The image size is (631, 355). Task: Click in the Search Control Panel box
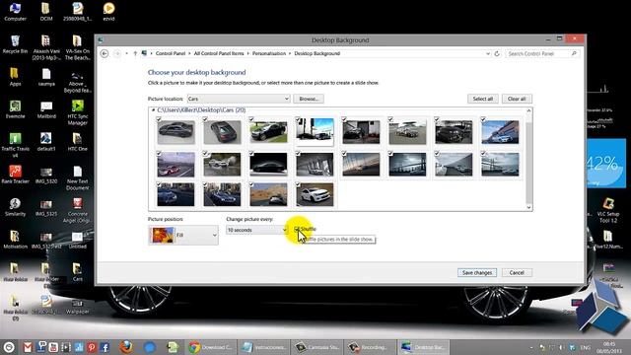(x=541, y=53)
